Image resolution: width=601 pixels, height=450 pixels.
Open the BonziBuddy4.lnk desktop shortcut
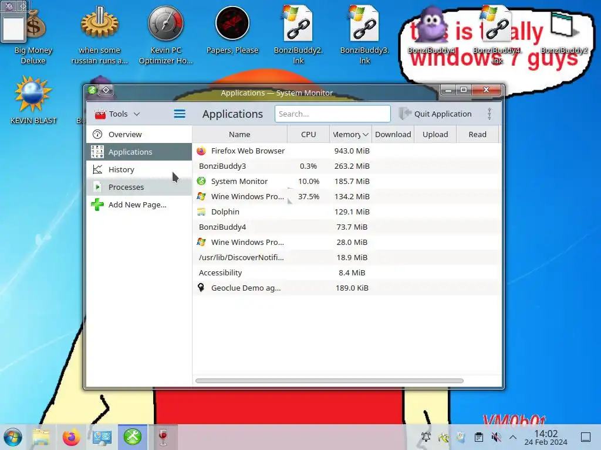[x=497, y=35]
